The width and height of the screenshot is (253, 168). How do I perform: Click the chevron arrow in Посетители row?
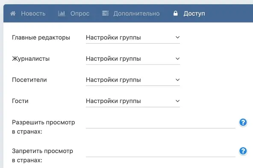click(177, 80)
